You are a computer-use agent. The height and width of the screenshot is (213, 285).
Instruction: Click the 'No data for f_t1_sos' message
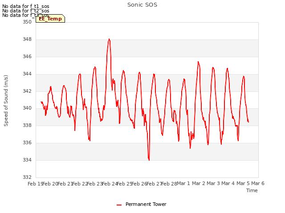[26, 6]
